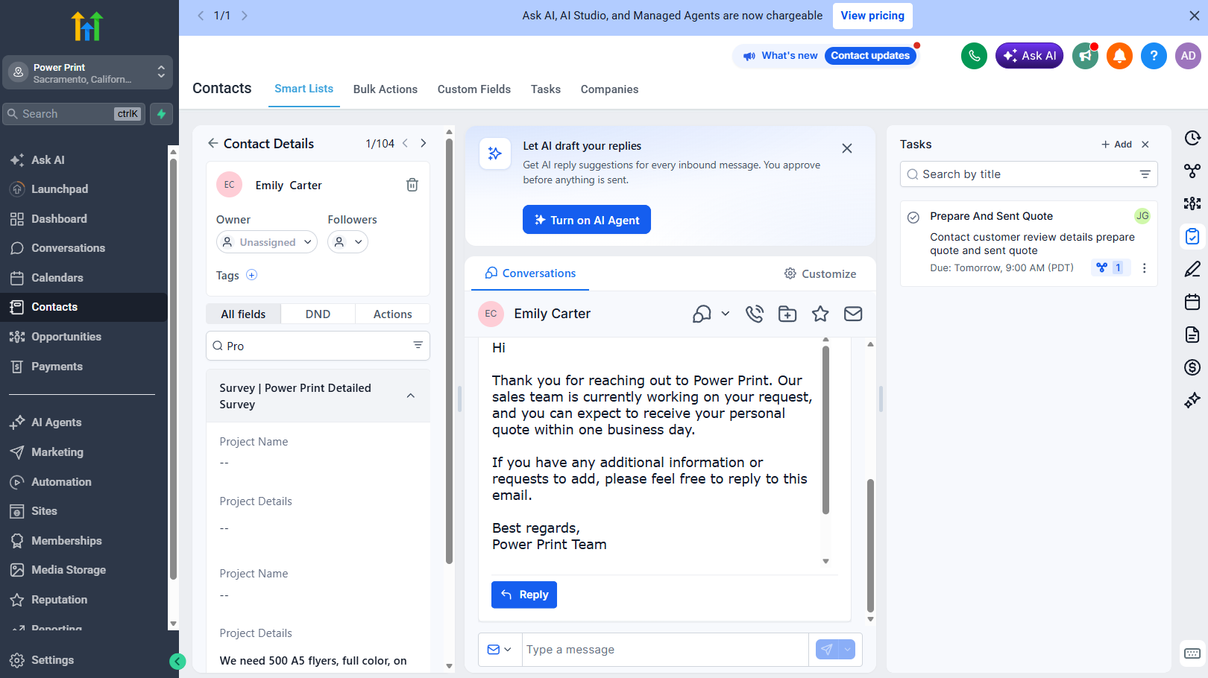Open the task's three-dot options menu

tap(1145, 268)
